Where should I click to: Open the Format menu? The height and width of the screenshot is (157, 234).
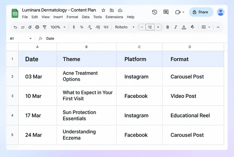pyautogui.click(x=72, y=17)
